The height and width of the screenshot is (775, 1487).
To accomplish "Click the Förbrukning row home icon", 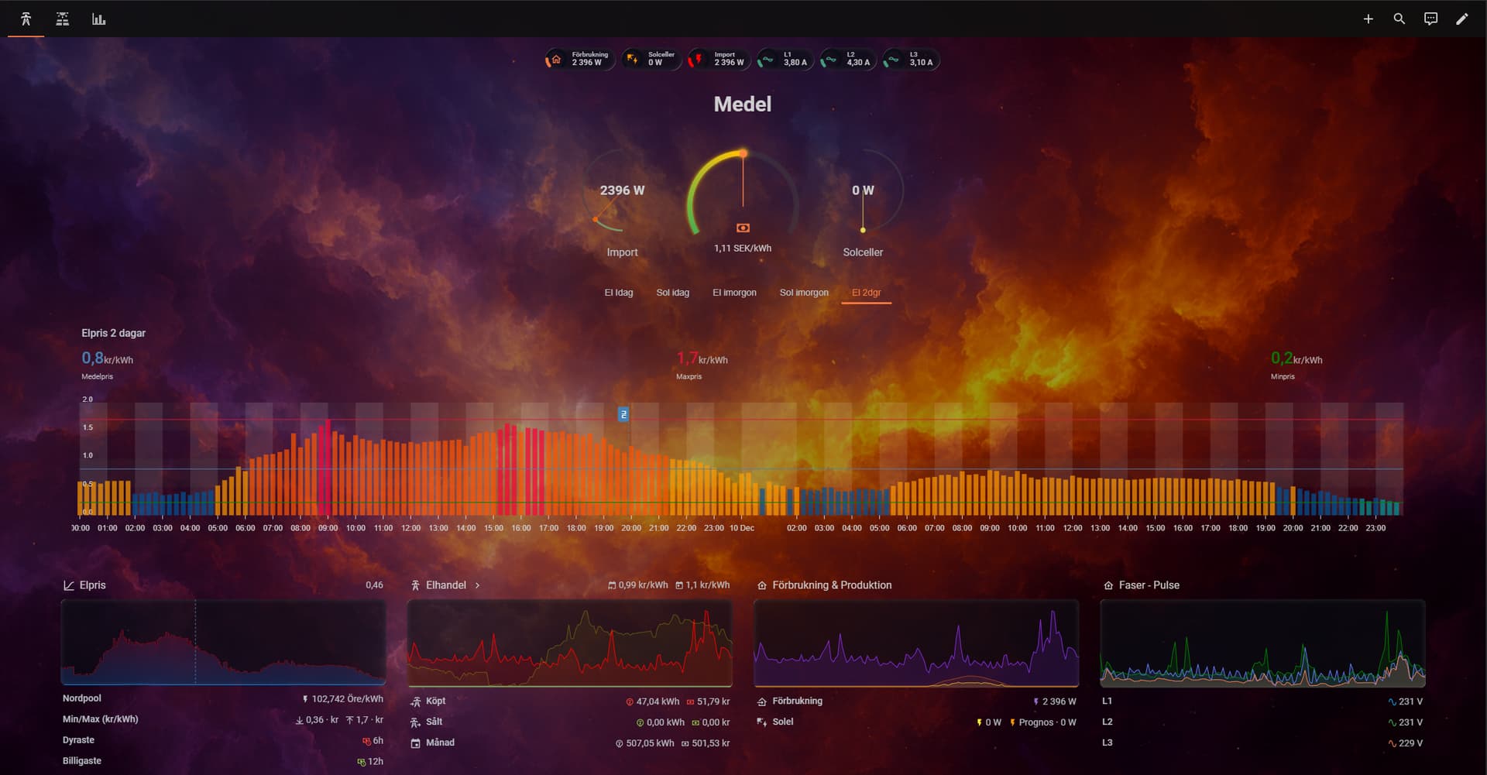I will tap(762, 701).
